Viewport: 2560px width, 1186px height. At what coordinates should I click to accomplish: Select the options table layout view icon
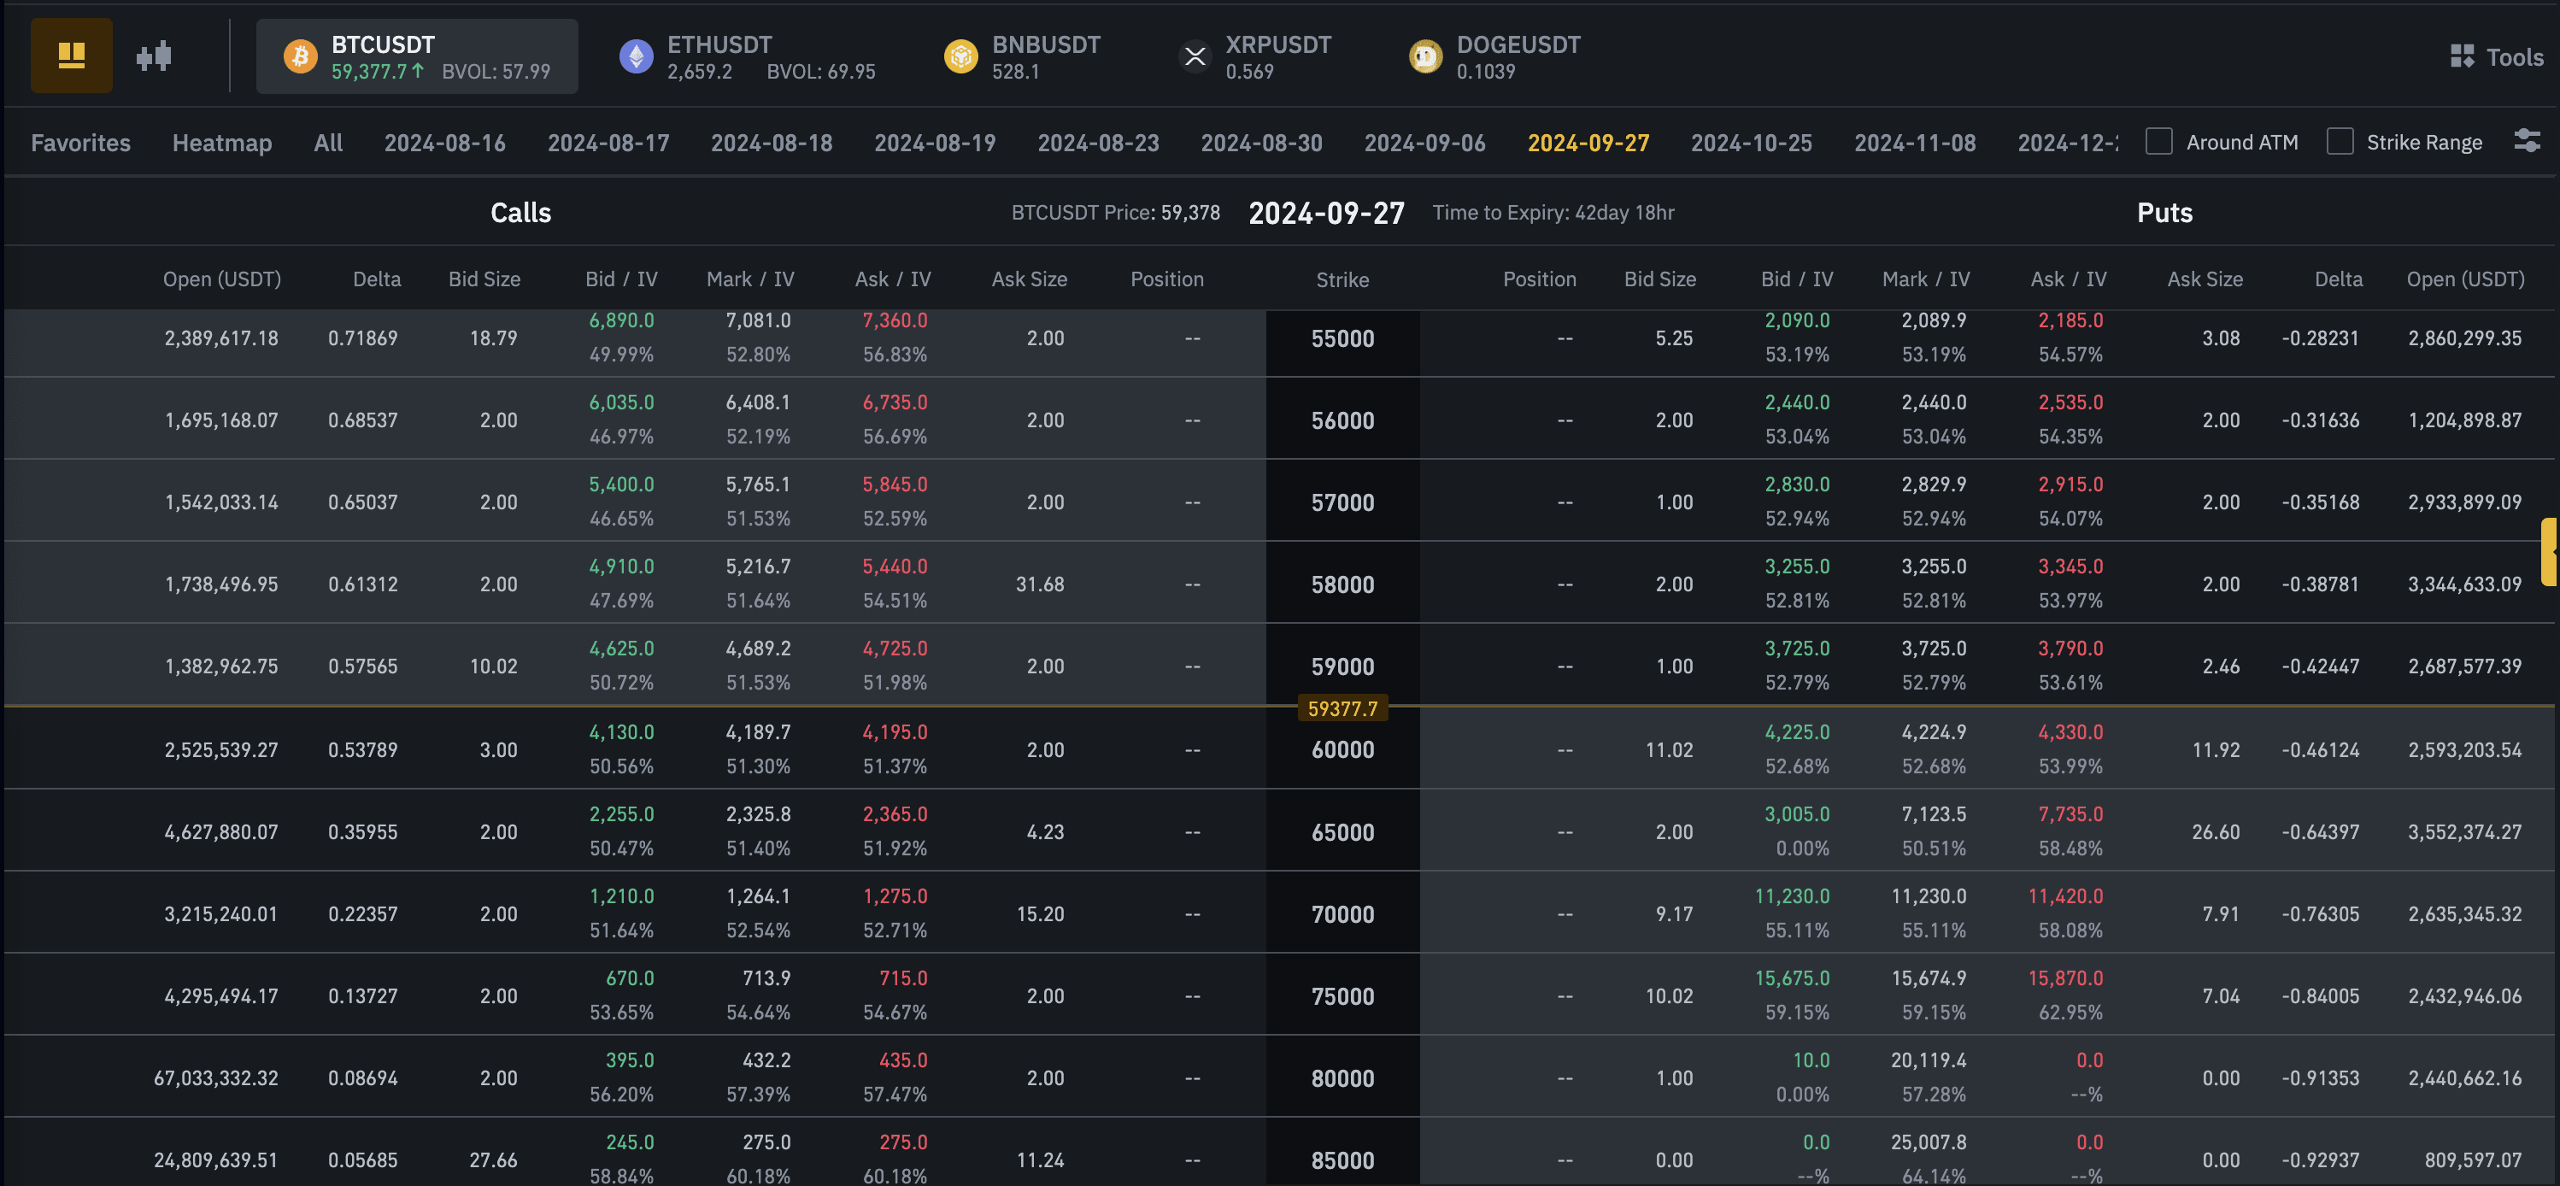[x=71, y=56]
